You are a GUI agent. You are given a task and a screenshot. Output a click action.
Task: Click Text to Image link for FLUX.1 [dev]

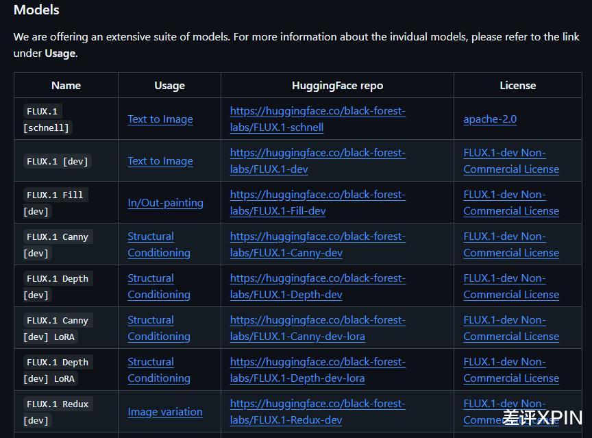(x=160, y=161)
